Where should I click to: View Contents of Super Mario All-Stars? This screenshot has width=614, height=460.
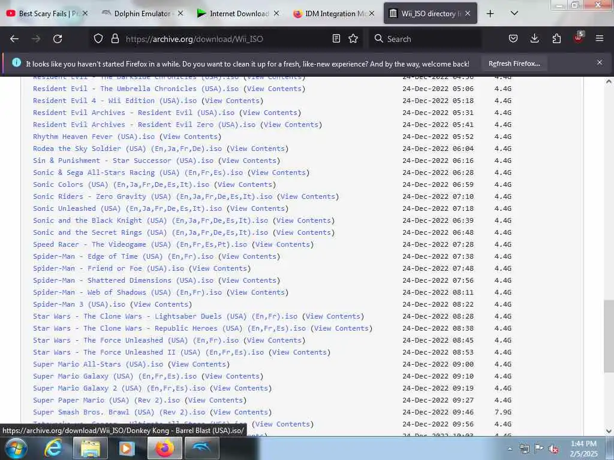tap(198, 364)
